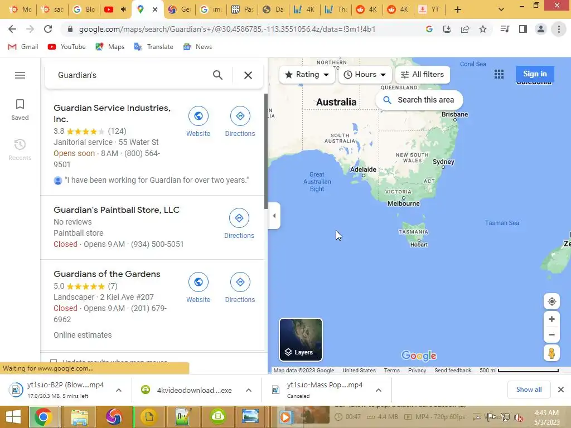Switch map Layers thumbnail
Screen dimensions: 571x428
coord(301,339)
